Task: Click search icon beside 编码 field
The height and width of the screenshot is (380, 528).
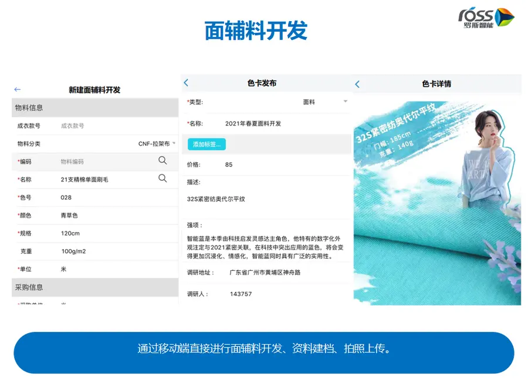Action: pyautogui.click(x=163, y=160)
